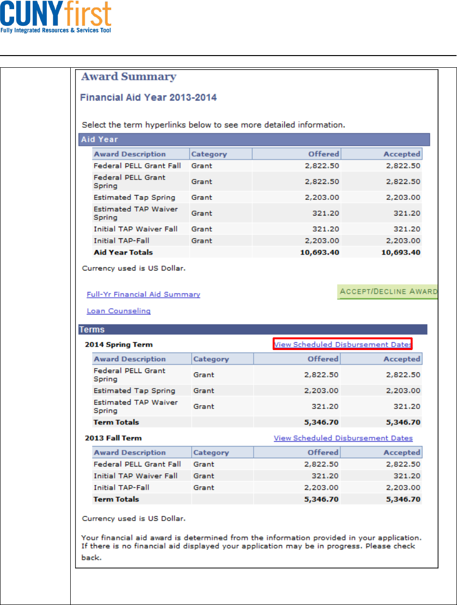View Scheduled Disbursement Dates for Fall 2013

point(343,438)
